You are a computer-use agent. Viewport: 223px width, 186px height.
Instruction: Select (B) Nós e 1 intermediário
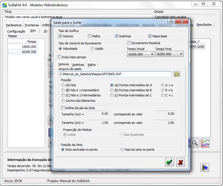click(63, 90)
